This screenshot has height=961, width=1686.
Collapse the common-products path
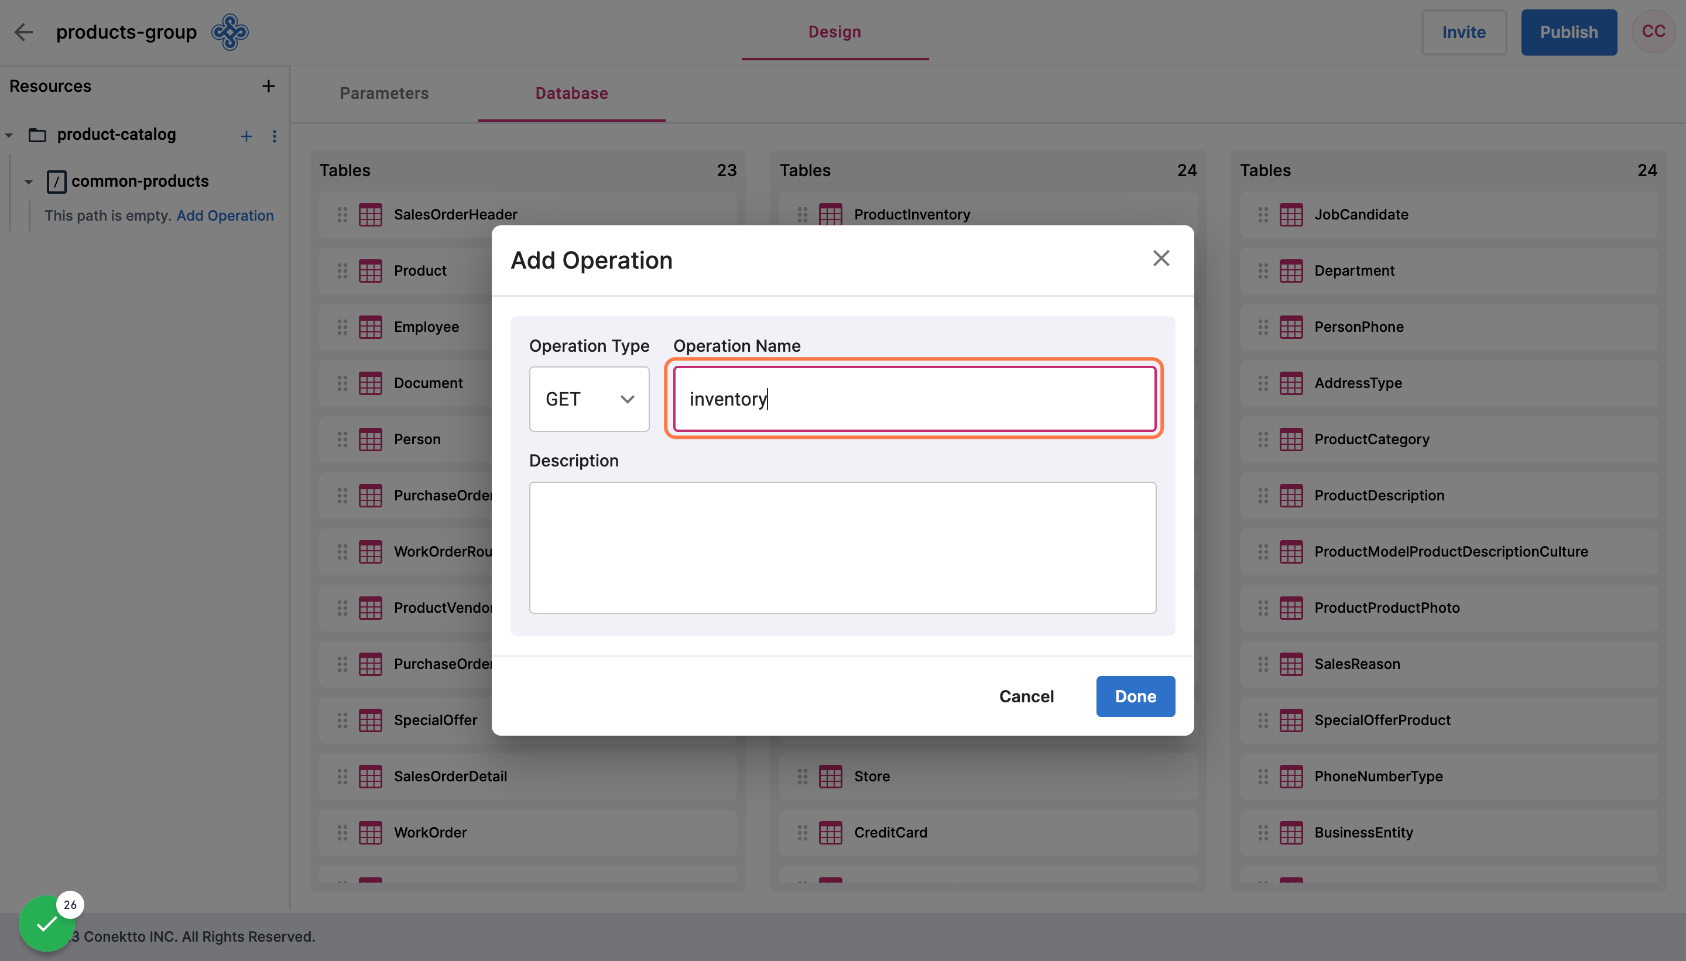tap(28, 181)
